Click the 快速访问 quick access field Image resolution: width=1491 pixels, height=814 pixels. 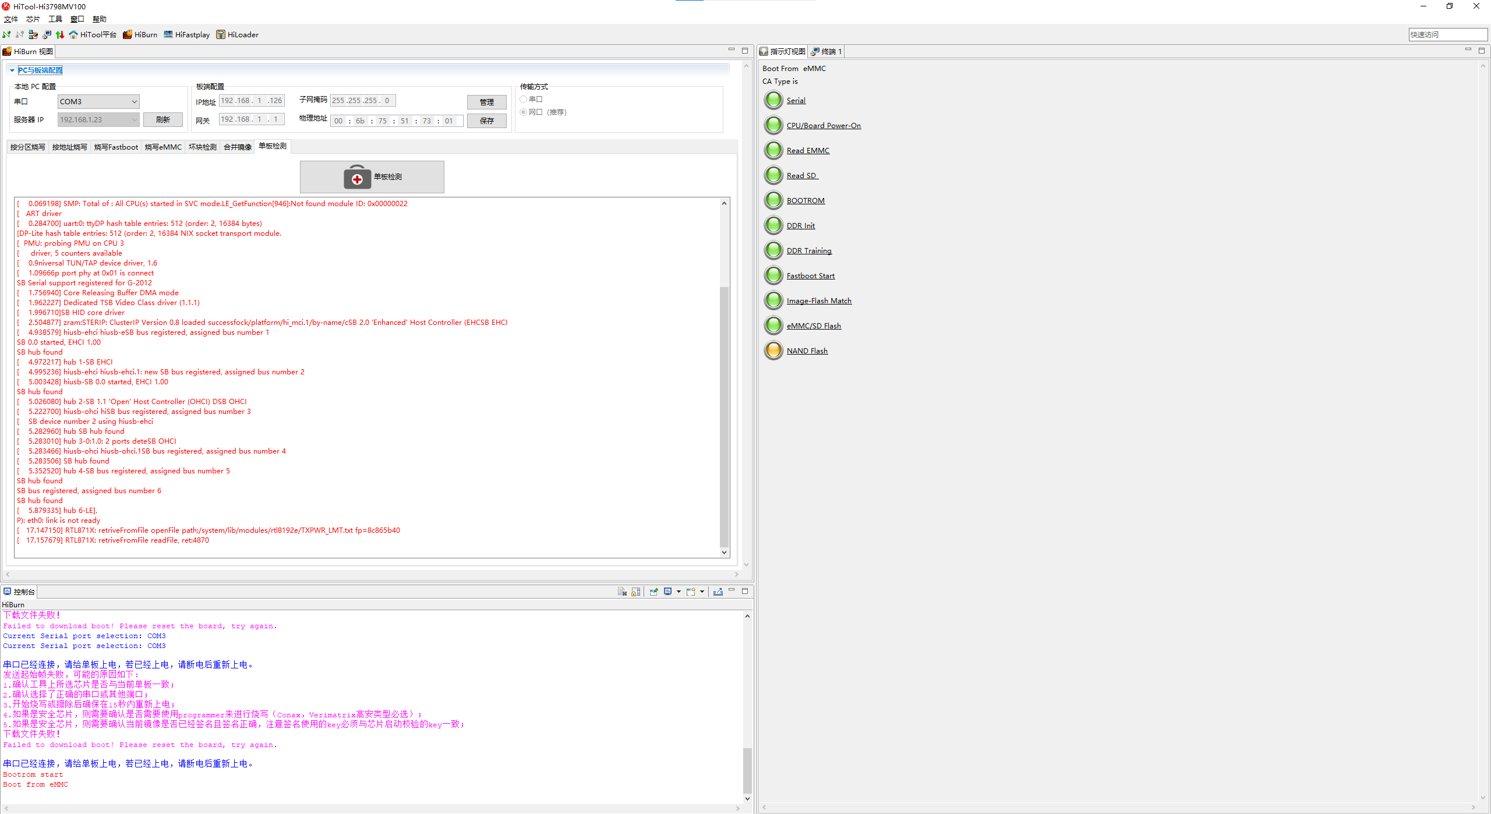point(1447,34)
